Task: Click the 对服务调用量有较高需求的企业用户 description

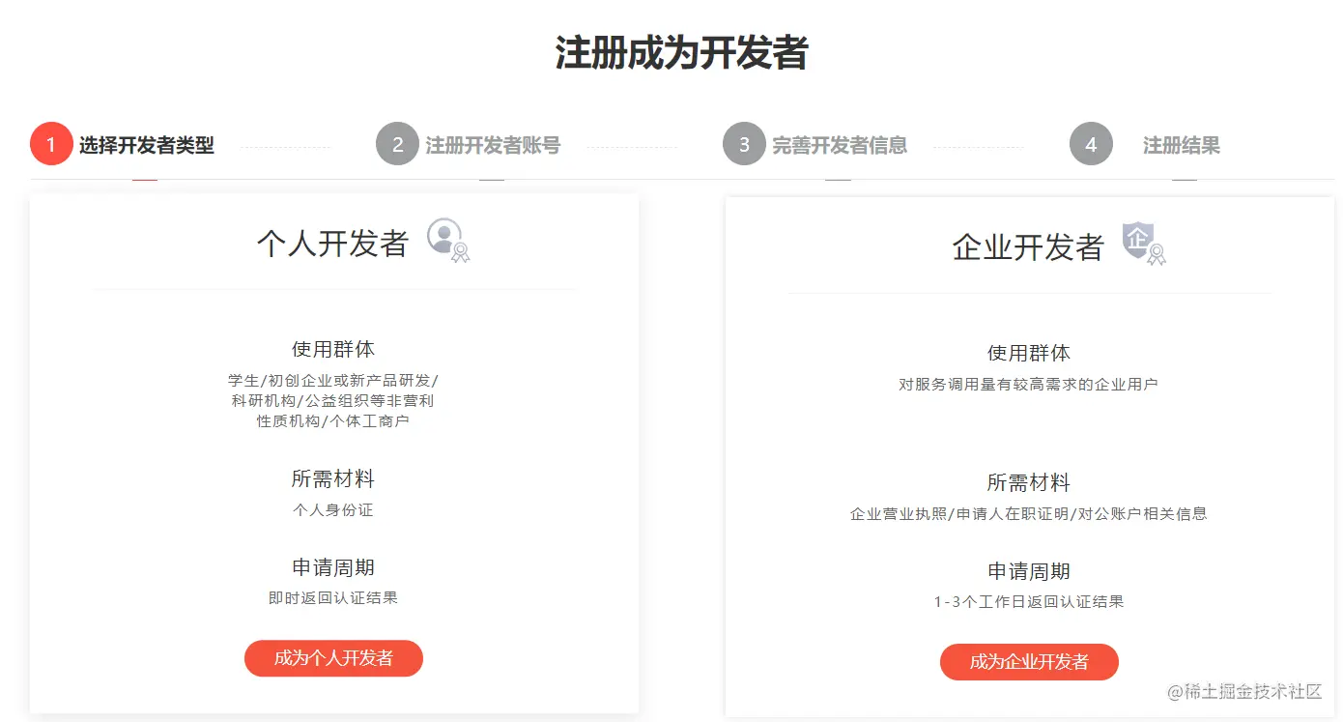Action: tap(1028, 384)
